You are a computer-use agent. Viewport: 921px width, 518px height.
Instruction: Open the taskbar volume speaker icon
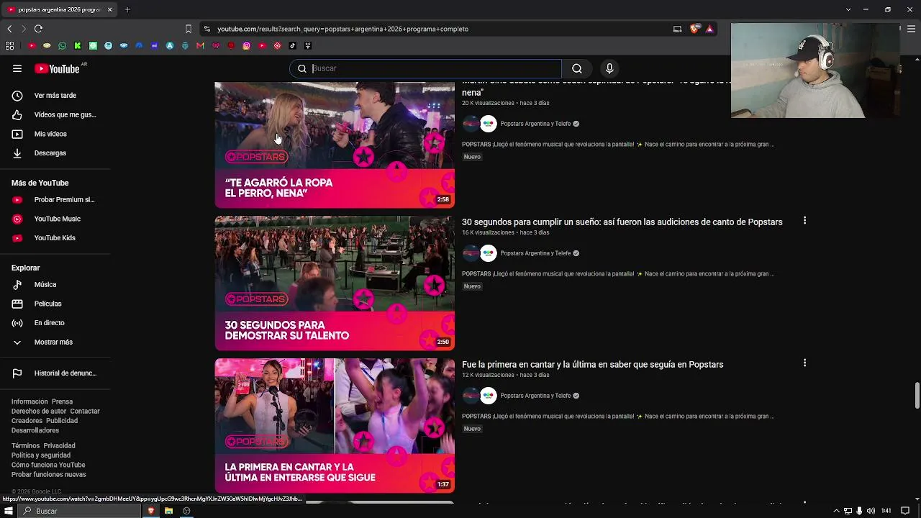(871, 511)
